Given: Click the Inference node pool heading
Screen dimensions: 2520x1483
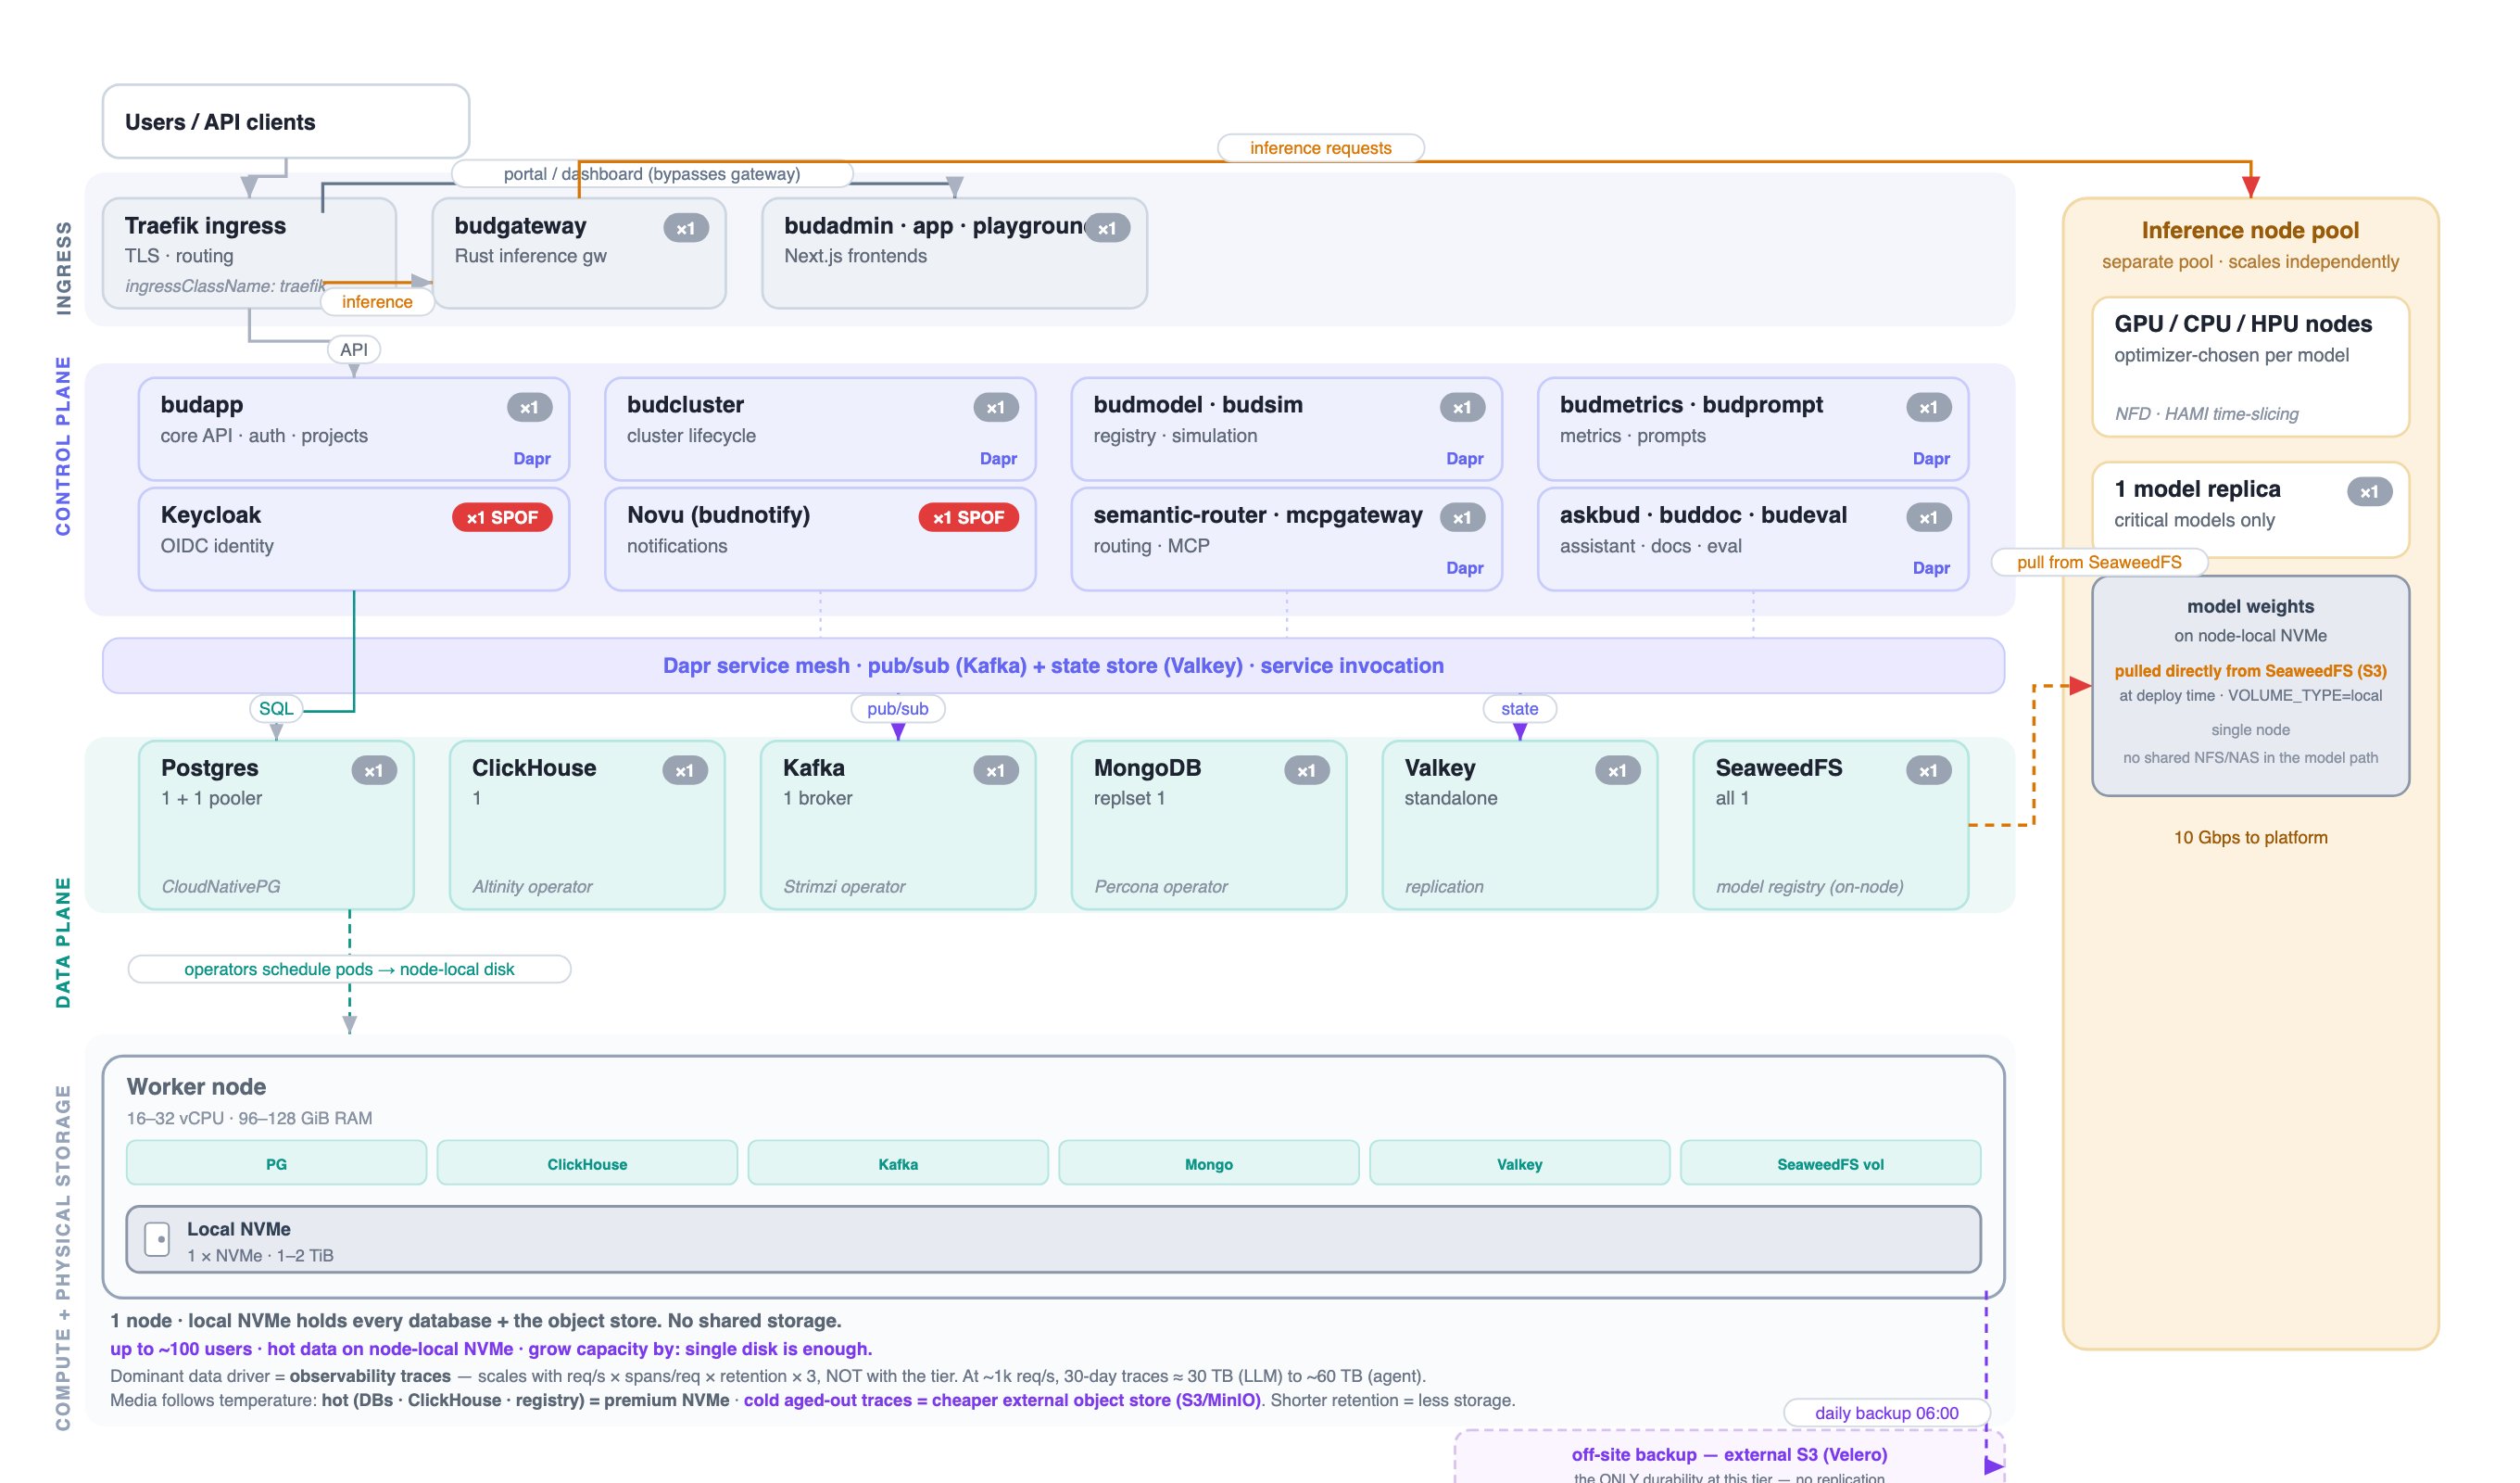Looking at the screenshot, I should (2250, 230).
